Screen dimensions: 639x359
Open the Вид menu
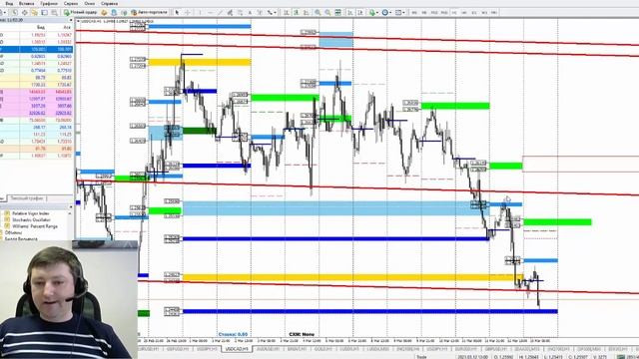[9, 3]
